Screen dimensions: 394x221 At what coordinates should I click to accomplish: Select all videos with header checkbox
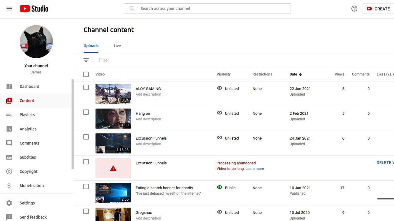coord(86,74)
